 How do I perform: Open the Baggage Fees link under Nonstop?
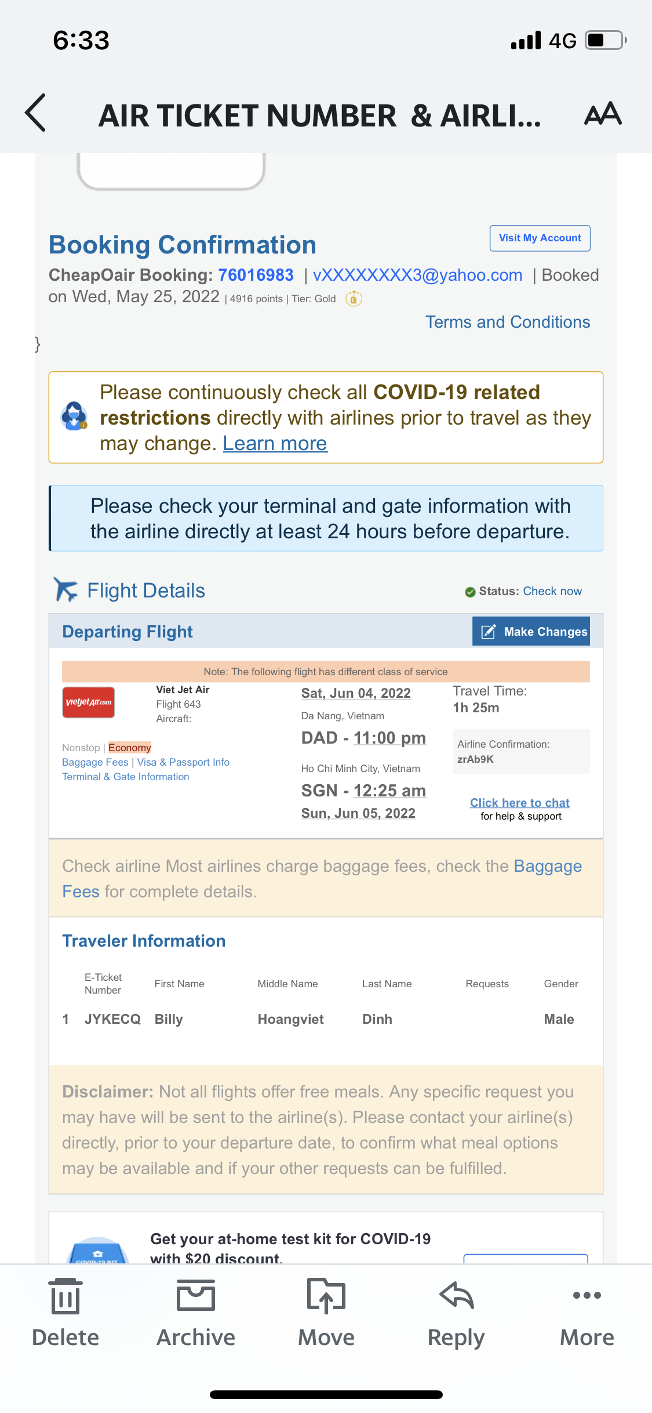coord(95,762)
